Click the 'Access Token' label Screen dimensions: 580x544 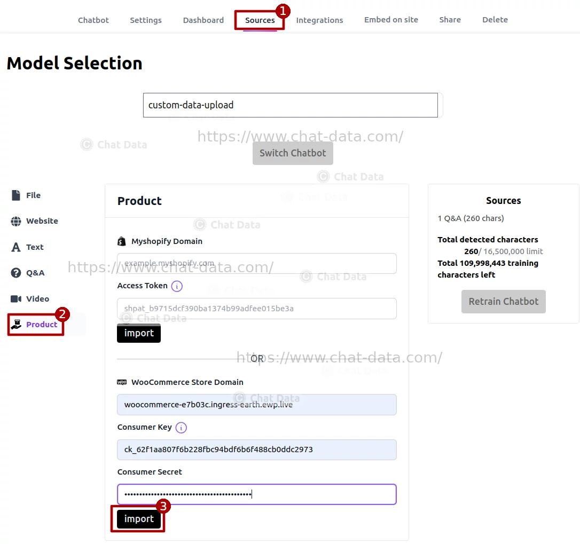click(x=143, y=286)
